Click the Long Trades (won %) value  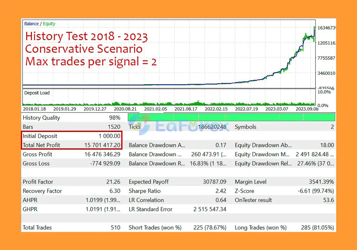coord(318,228)
